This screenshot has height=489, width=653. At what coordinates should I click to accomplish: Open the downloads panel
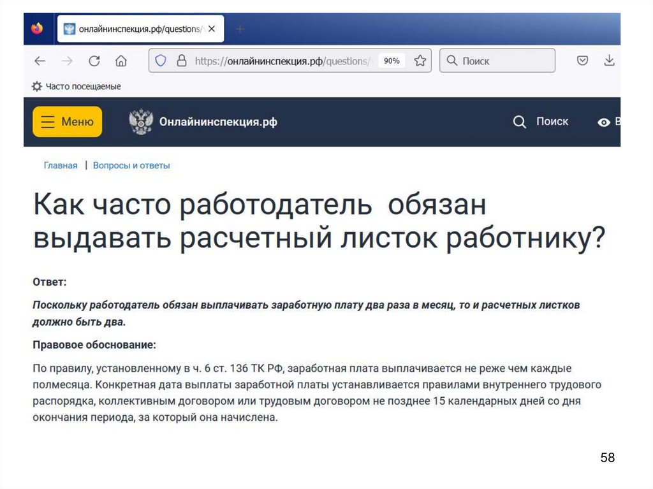coord(609,61)
